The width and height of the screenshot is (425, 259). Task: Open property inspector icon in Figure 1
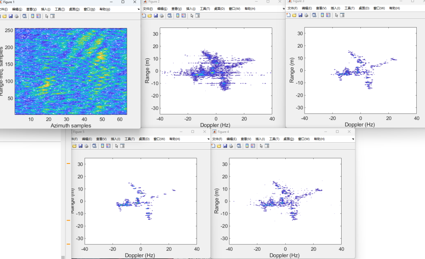[53, 16]
